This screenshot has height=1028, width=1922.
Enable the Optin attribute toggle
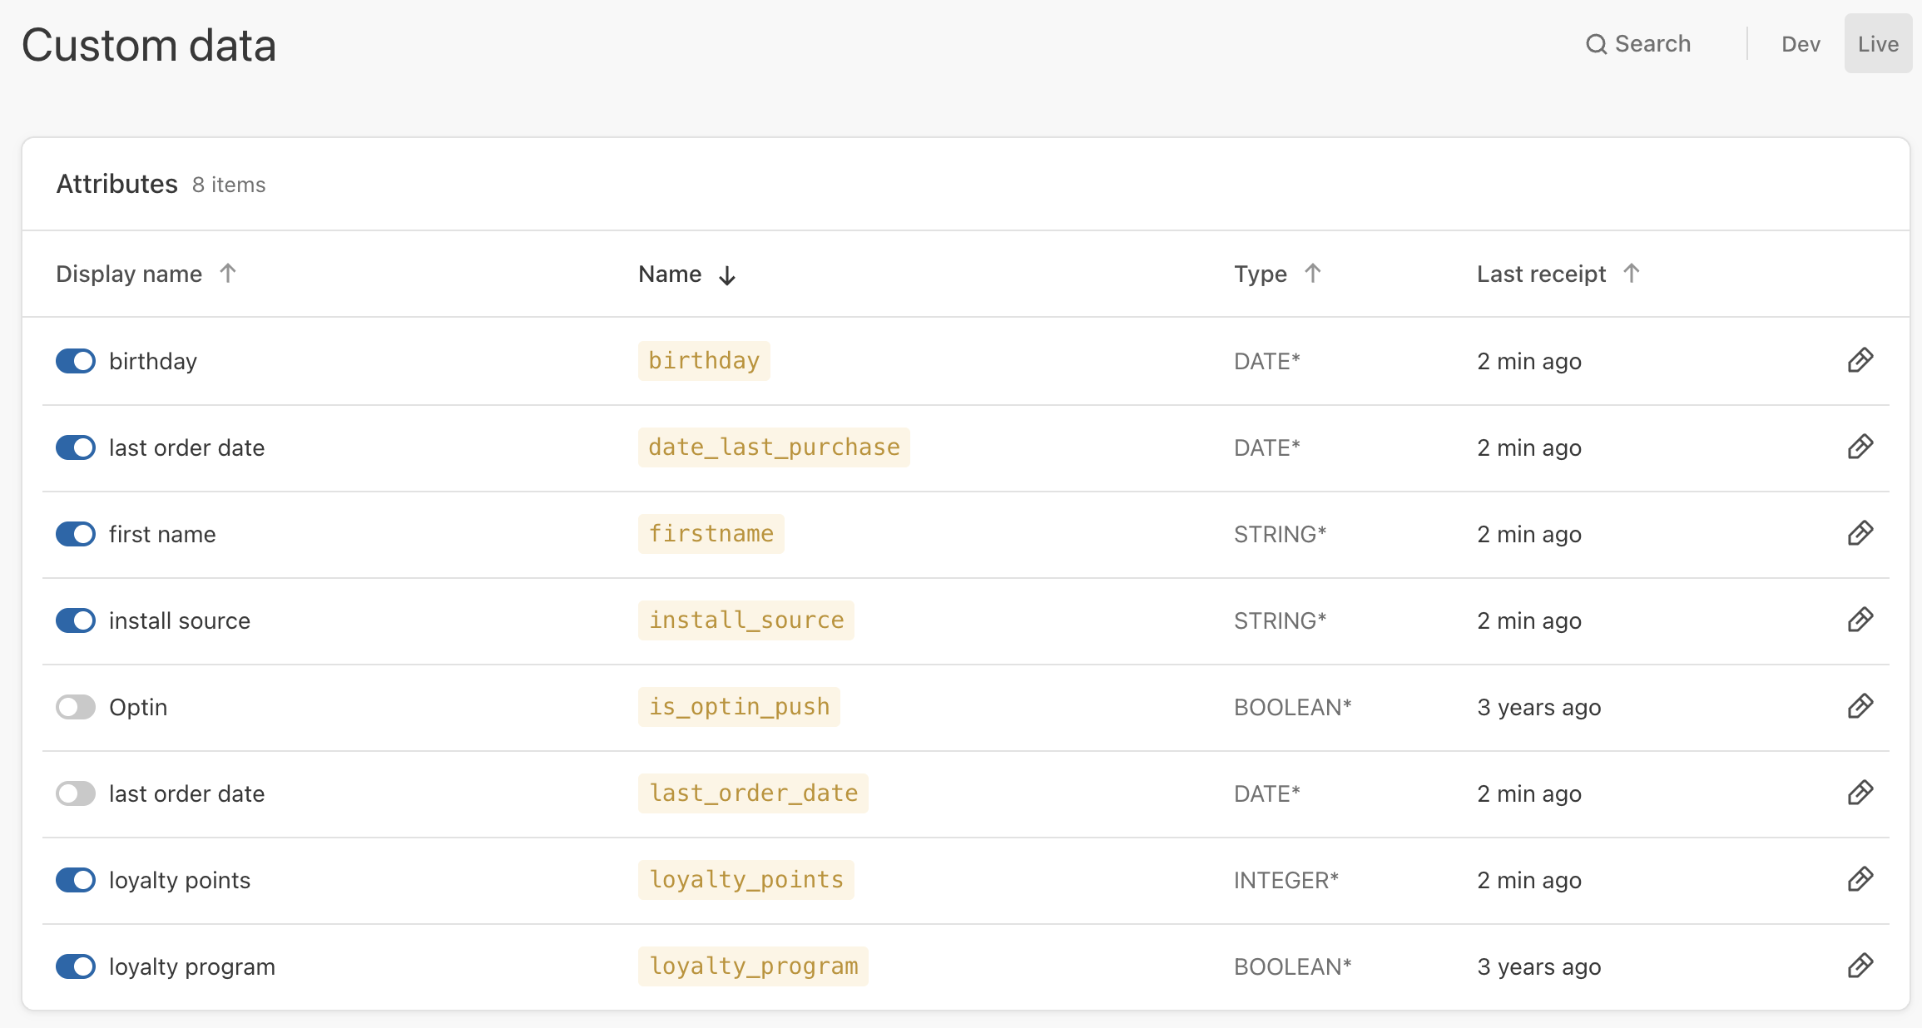pyautogui.click(x=76, y=707)
